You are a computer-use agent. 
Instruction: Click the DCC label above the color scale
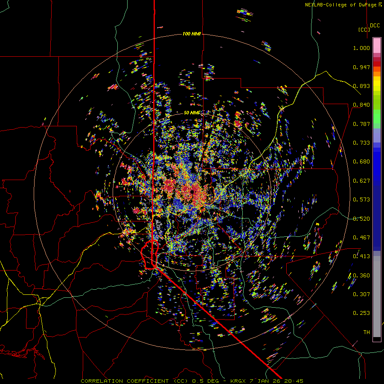point(375,26)
